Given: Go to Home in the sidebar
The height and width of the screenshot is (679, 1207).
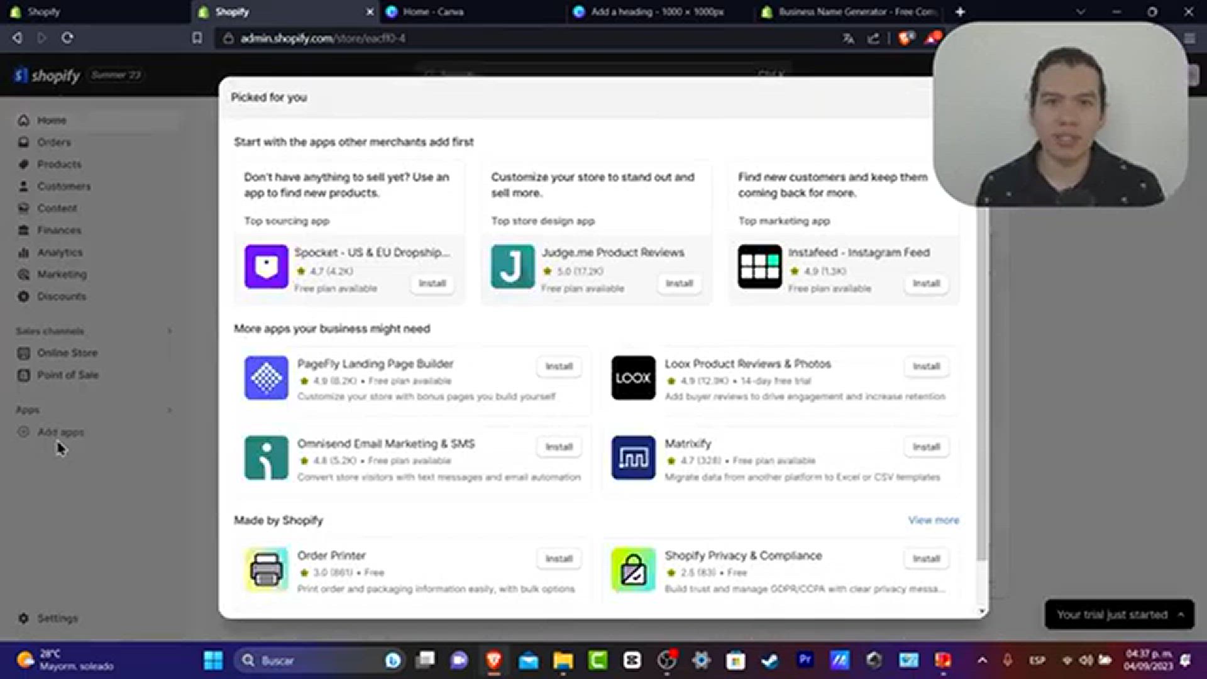Looking at the screenshot, I should tap(52, 120).
